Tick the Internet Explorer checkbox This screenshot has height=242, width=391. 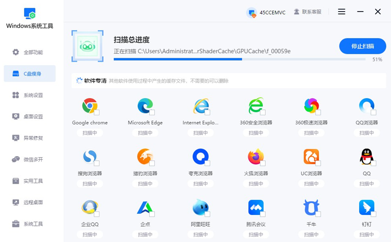tap(207, 113)
